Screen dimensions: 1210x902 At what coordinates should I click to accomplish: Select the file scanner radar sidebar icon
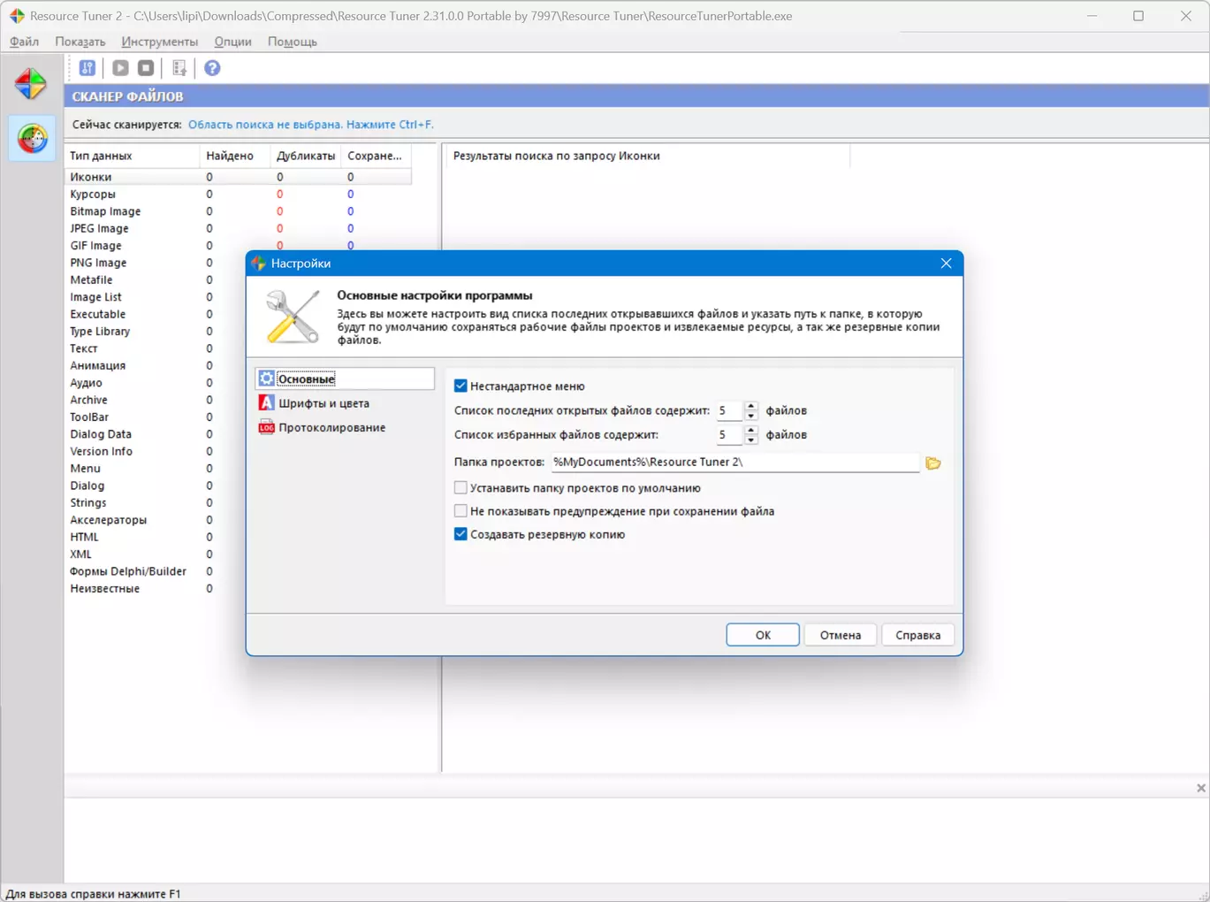click(32, 139)
